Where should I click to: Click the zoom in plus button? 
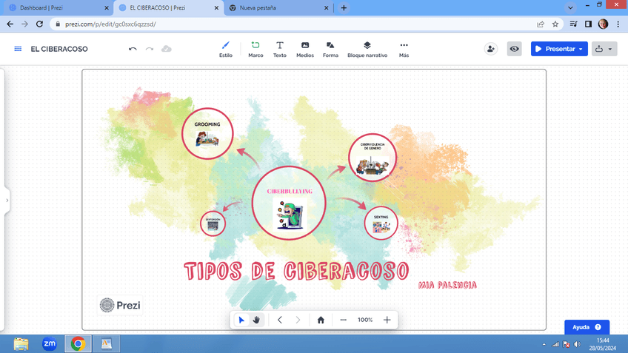click(x=387, y=320)
